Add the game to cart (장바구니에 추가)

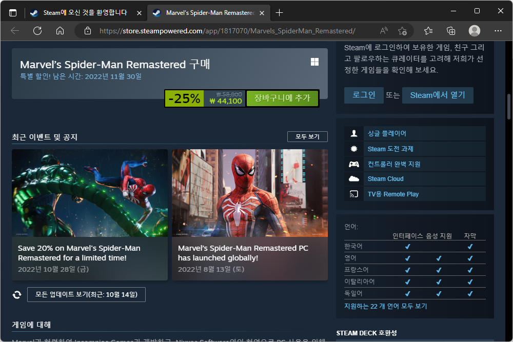282,98
